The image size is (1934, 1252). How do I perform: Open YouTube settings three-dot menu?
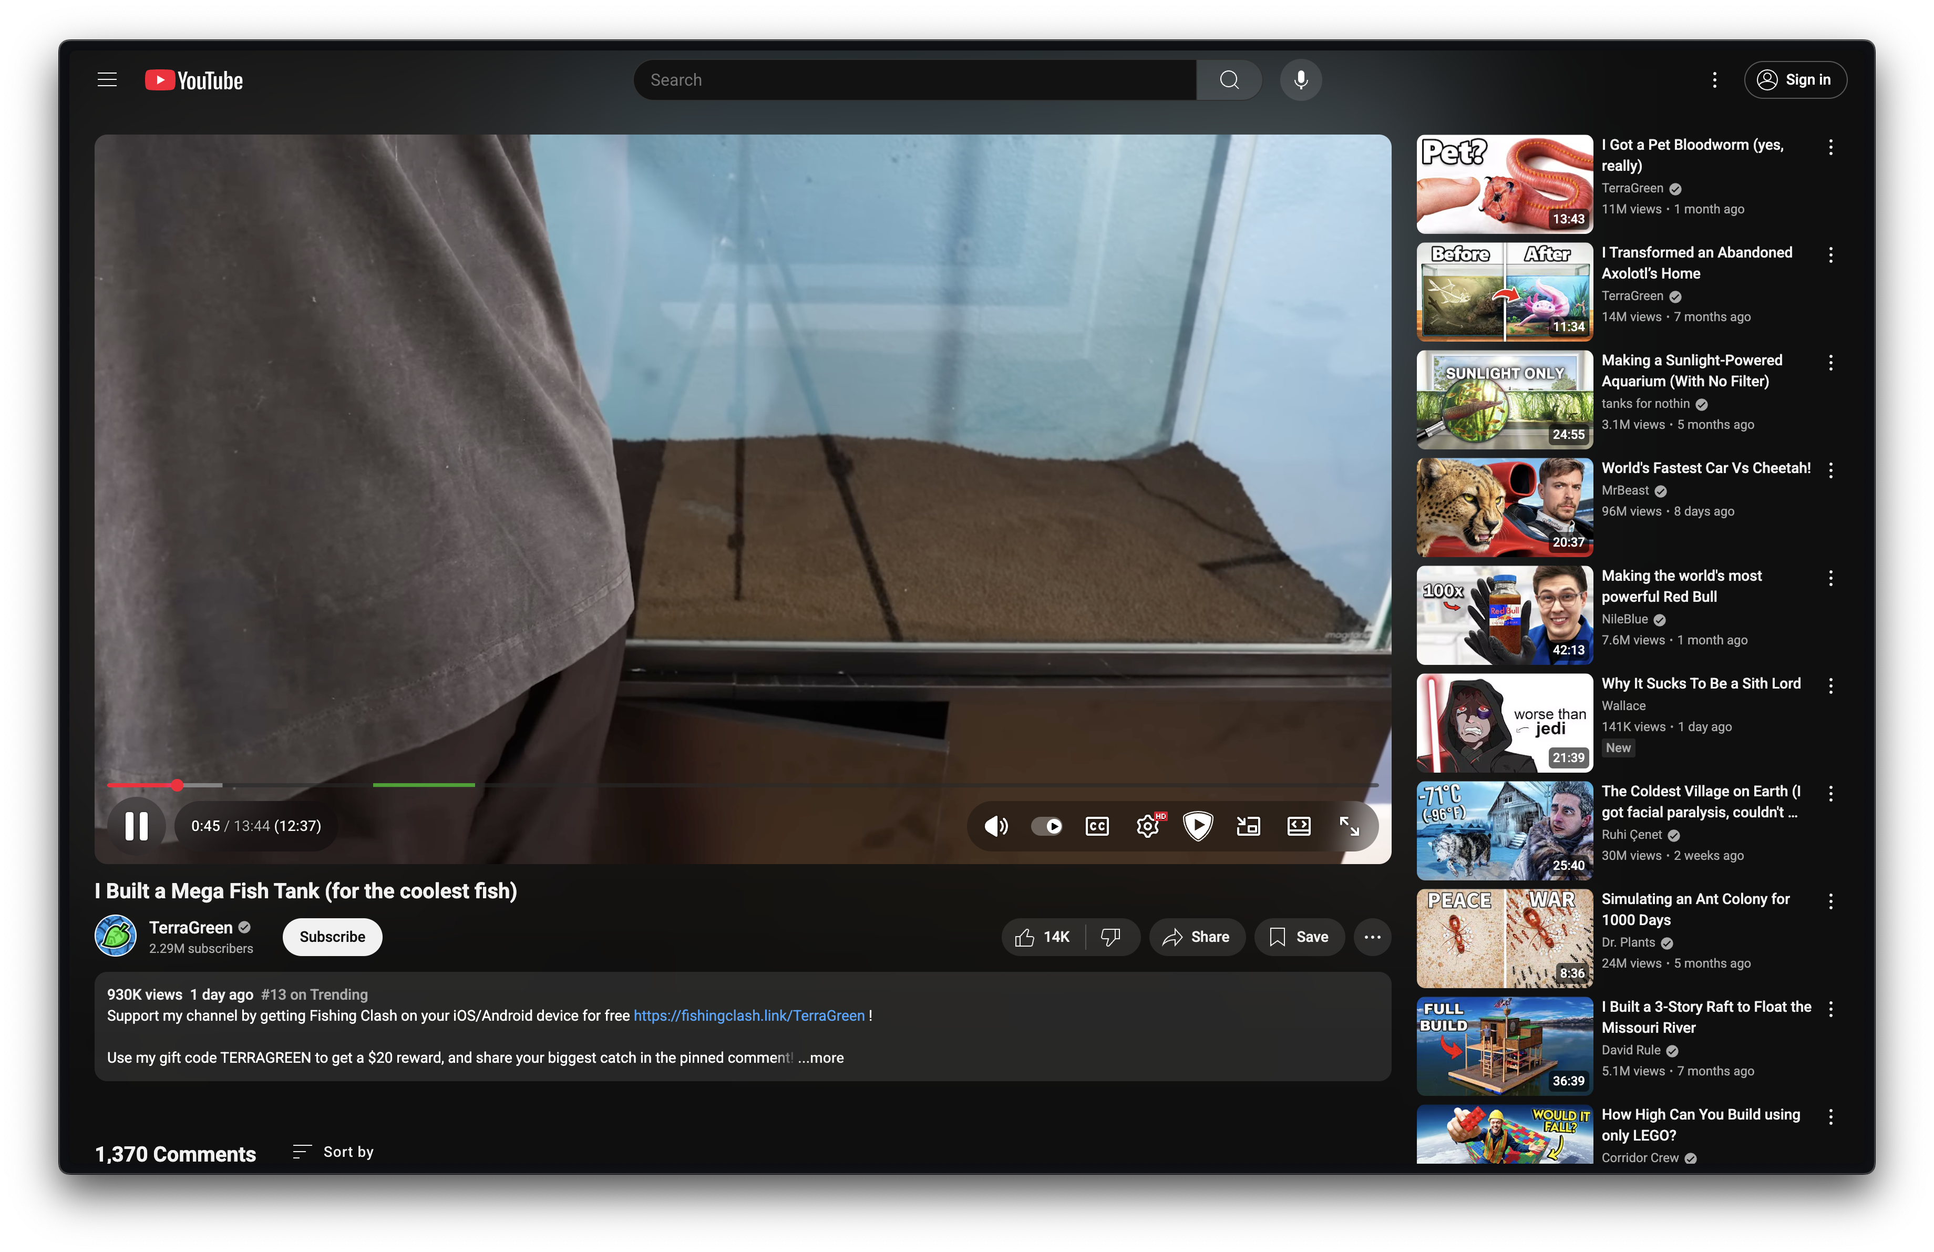[1715, 79]
